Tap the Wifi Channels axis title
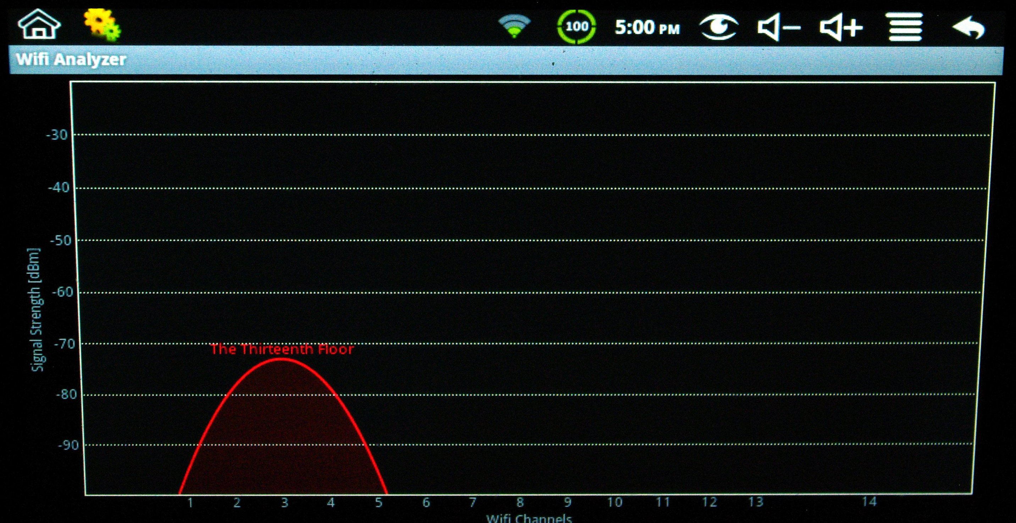Viewport: 1016px width, 523px height. (x=529, y=518)
